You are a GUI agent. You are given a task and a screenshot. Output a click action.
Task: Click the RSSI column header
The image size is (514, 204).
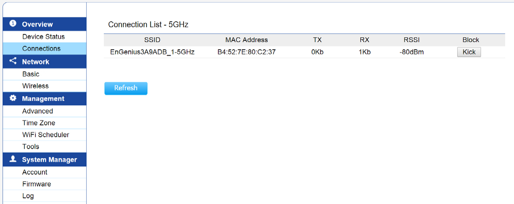click(x=411, y=40)
